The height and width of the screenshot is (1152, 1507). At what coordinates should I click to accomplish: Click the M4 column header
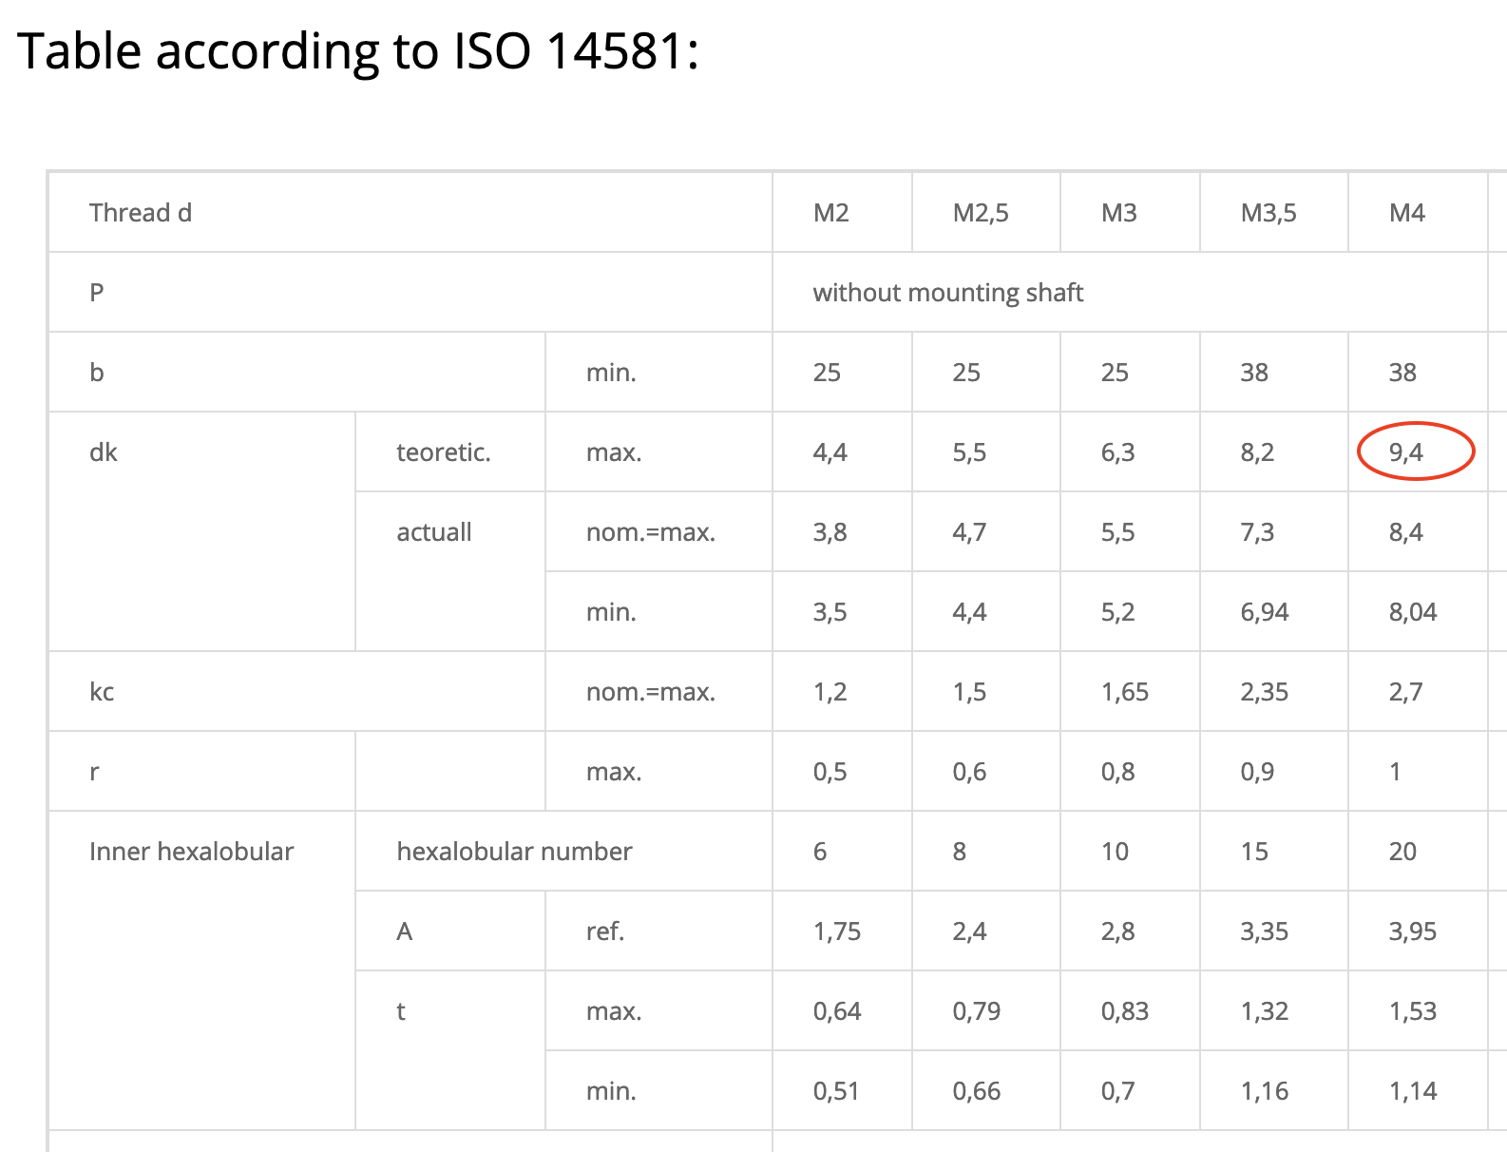pos(1407,213)
